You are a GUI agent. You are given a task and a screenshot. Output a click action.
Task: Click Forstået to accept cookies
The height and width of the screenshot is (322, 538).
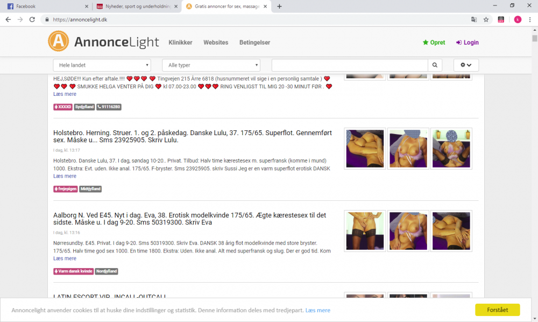(498, 310)
